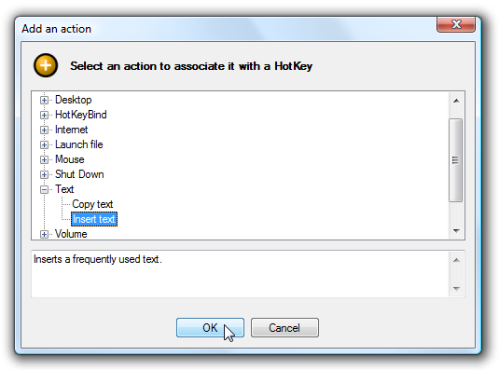
Task: Expand the HotKeyBind category
Action: [x=44, y=115]
